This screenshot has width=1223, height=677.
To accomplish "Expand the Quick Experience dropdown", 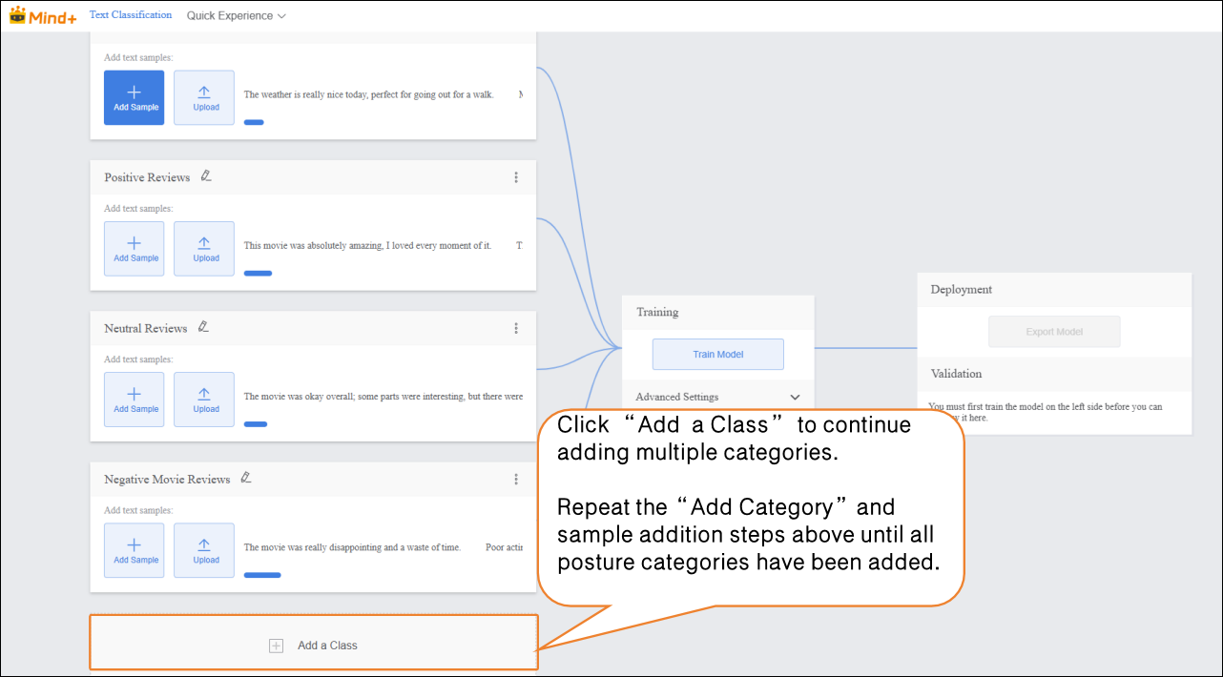I will pyautogui.click(x=236, y=16).
